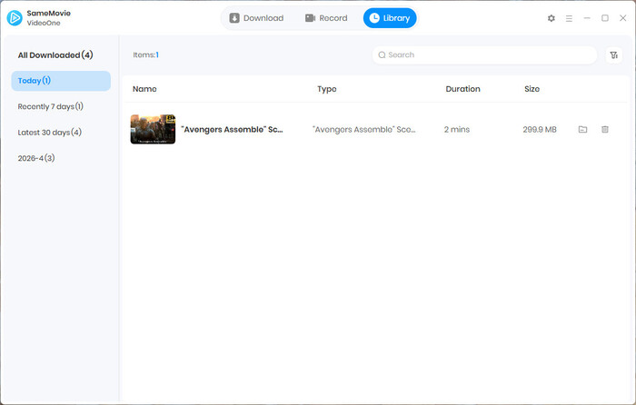Click the Items: 1 counter
The image size is (636, 405).
tap(145, 55)
